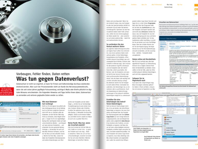The width and height of the screenshot is (198, 149).
Task: Click the Ontrack Data Recovery website screenshot
Action: 178,60
